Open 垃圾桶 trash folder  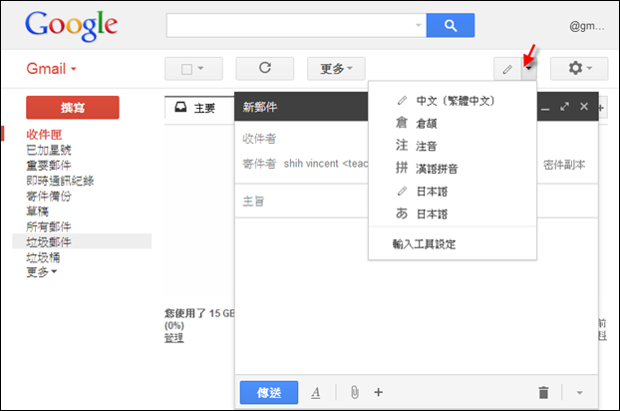(43, 257)
